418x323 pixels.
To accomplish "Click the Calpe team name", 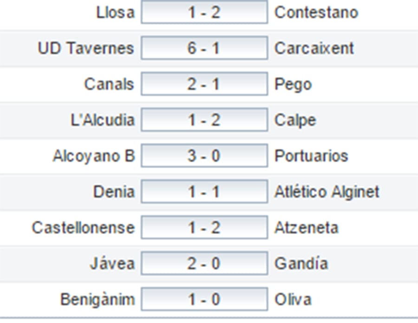I will 295,120.
